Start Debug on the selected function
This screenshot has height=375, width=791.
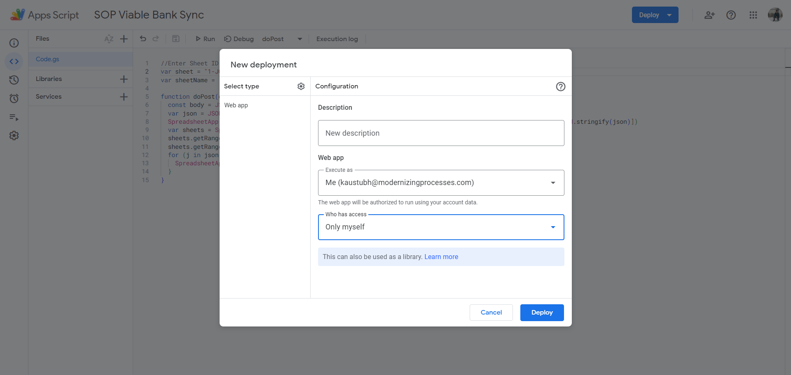point(239,39)
